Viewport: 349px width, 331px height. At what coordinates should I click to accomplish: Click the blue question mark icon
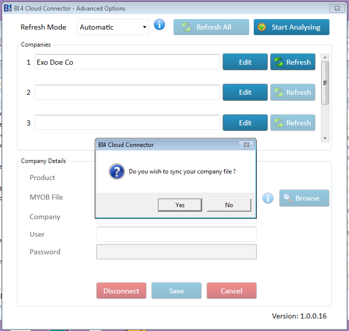[117, 172]
